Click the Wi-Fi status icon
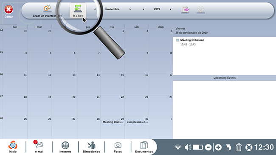This screenshot has width=276, height=155. coord(178,147)
